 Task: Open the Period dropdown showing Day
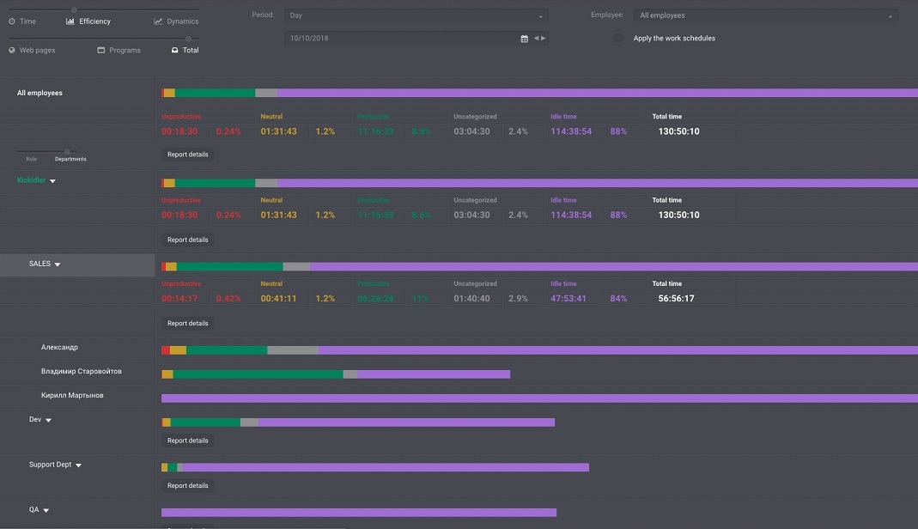416,15
